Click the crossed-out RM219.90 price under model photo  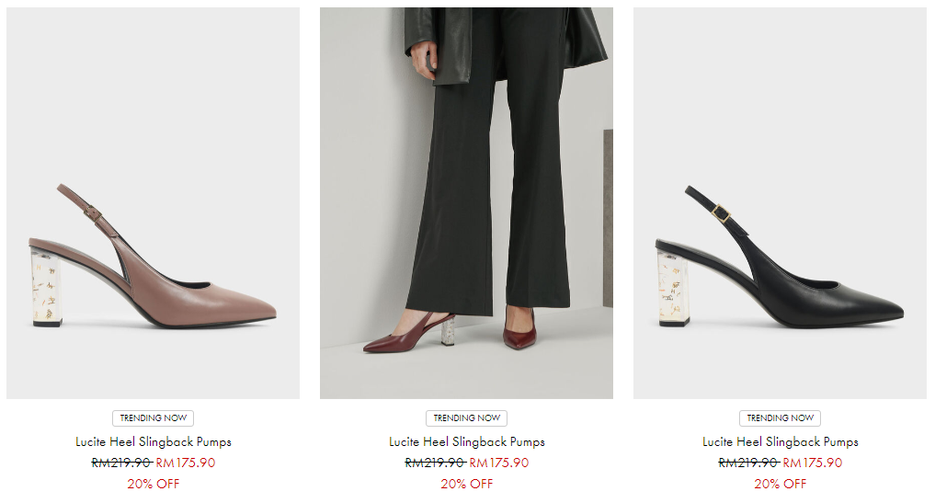(435, 463)
